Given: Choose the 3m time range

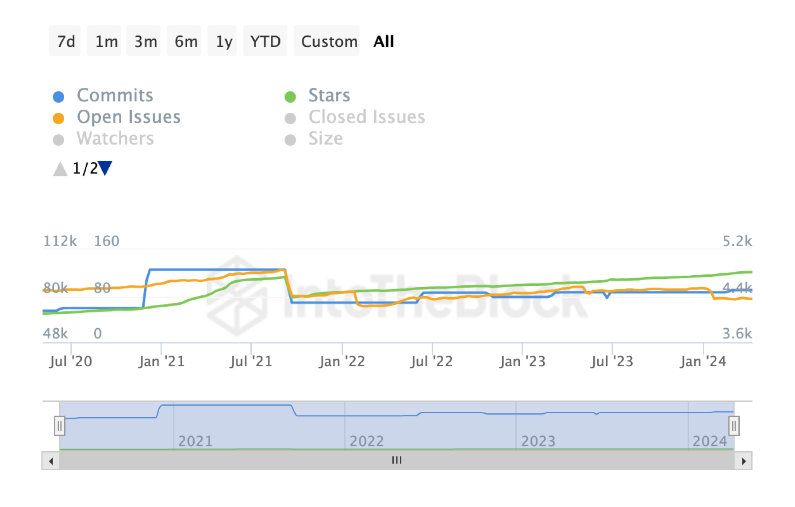Looking at the screenshot, I should pyautogui.click(x=145, y=41).
